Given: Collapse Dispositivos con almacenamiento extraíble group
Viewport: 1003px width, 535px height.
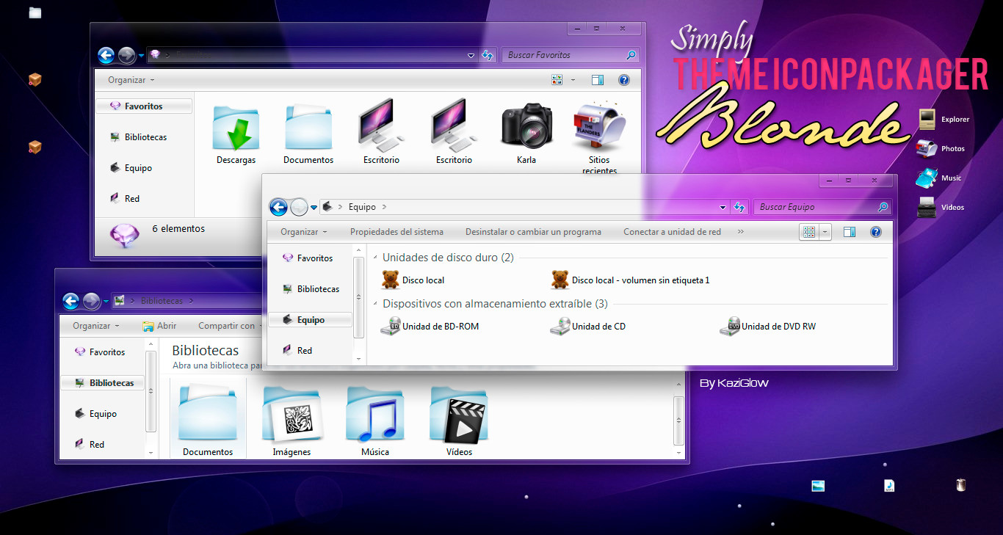Looking at the screenshot, I should tap(376, 304).
